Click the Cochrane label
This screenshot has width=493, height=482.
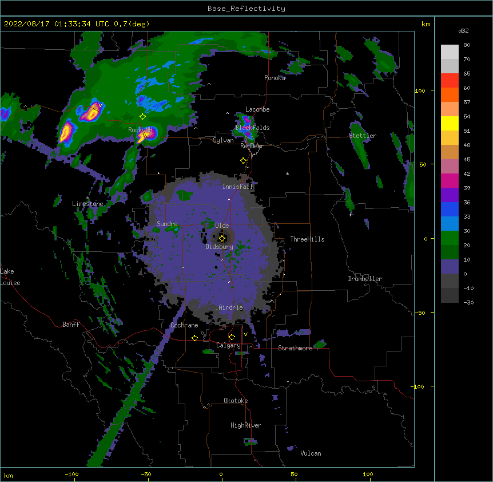coord(184,325)
